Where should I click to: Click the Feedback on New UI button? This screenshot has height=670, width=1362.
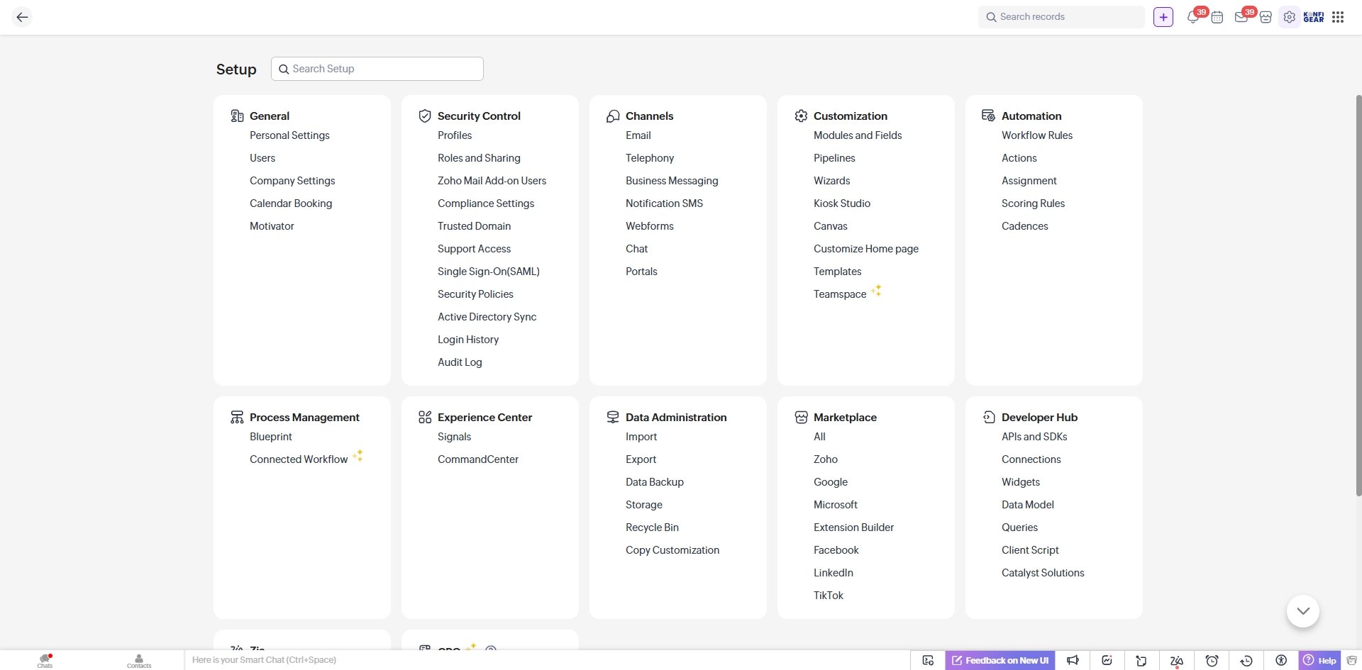pos(999,659)
